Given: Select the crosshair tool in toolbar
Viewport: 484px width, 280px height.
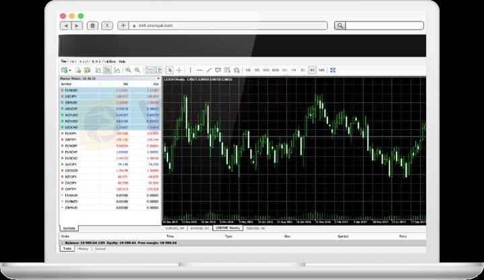Looking at the screenshot, I should tap(179, 70).
